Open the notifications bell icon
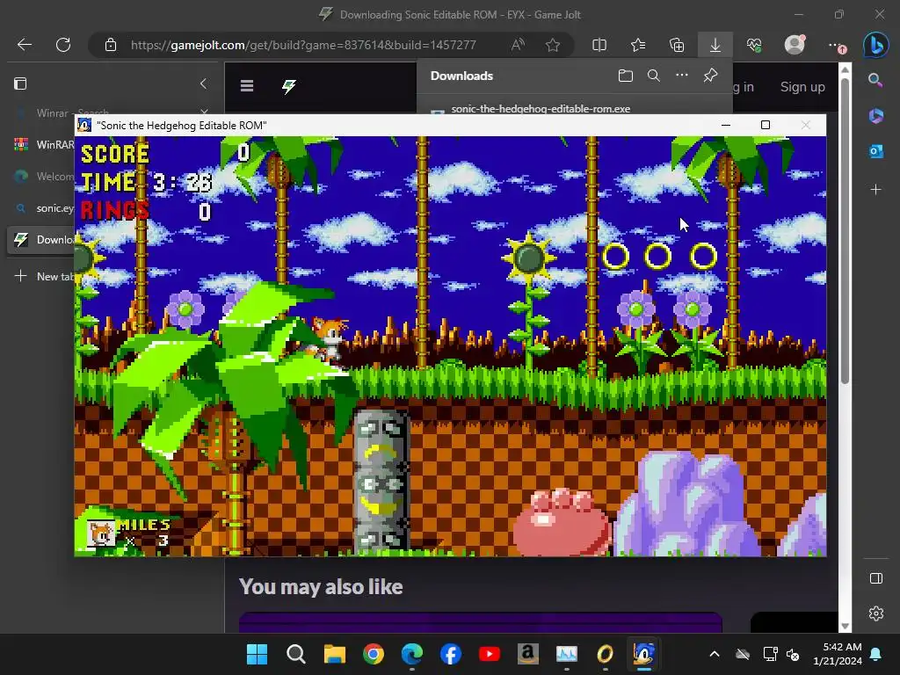Image resolution: width=900 pixels, height=675 pixels. click(x=876, y=654)
